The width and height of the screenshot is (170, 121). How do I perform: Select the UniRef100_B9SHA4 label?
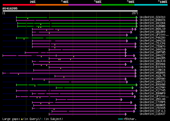(152, 64)
